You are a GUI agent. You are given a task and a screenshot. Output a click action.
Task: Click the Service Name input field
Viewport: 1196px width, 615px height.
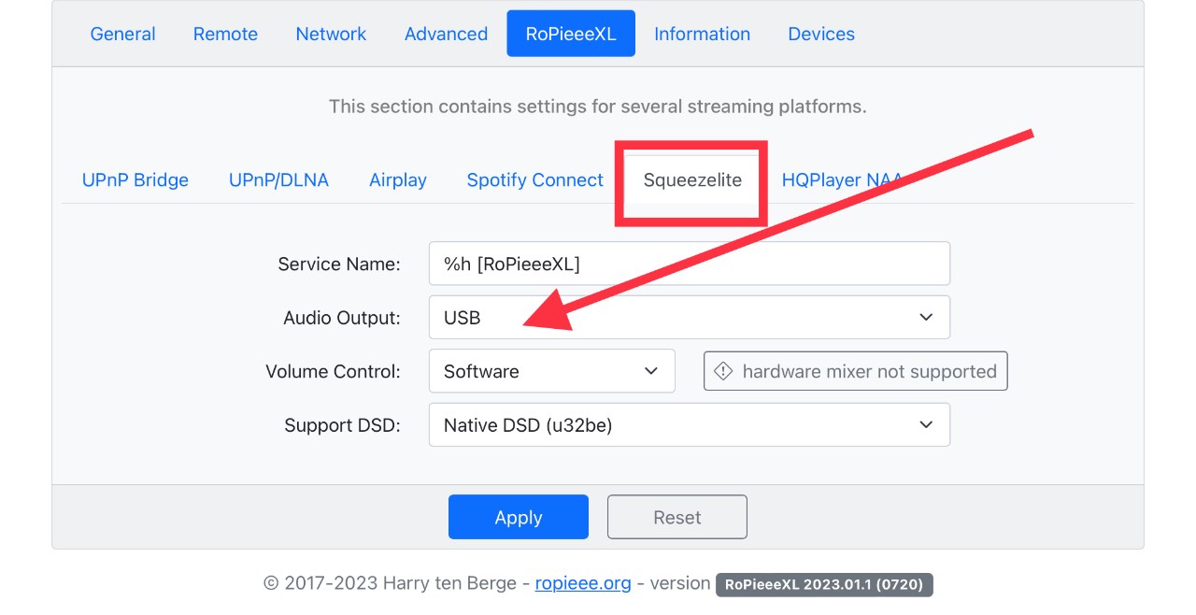690,264
